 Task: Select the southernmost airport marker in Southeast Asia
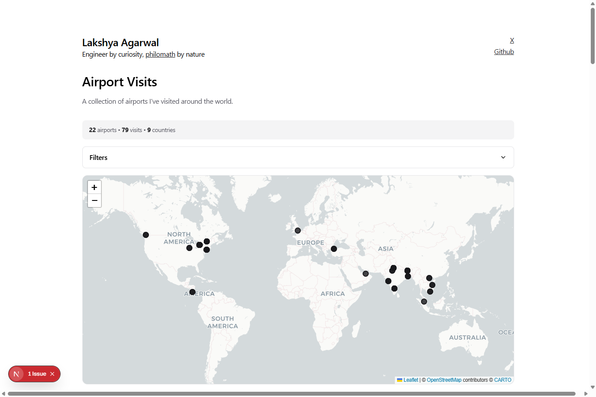pos(424,301)
